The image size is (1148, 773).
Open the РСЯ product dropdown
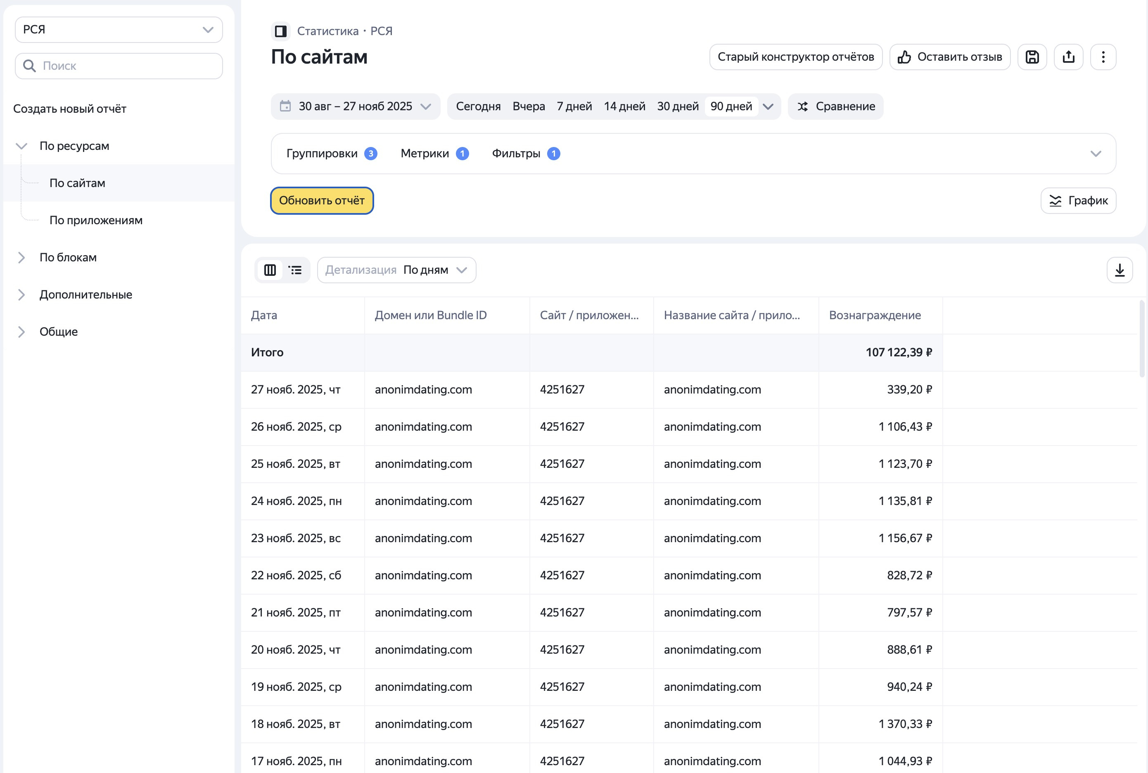tap(118, 30)
